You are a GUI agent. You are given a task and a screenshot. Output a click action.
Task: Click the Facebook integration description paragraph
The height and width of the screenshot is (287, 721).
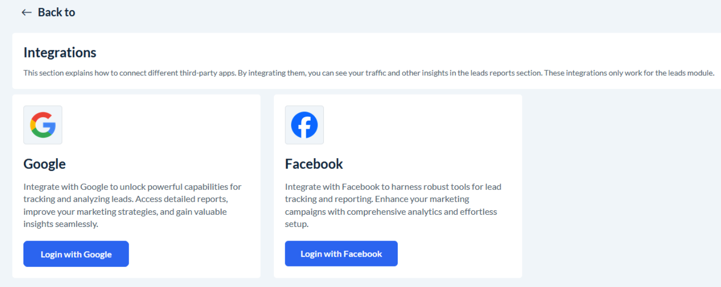tap(393, 205)
